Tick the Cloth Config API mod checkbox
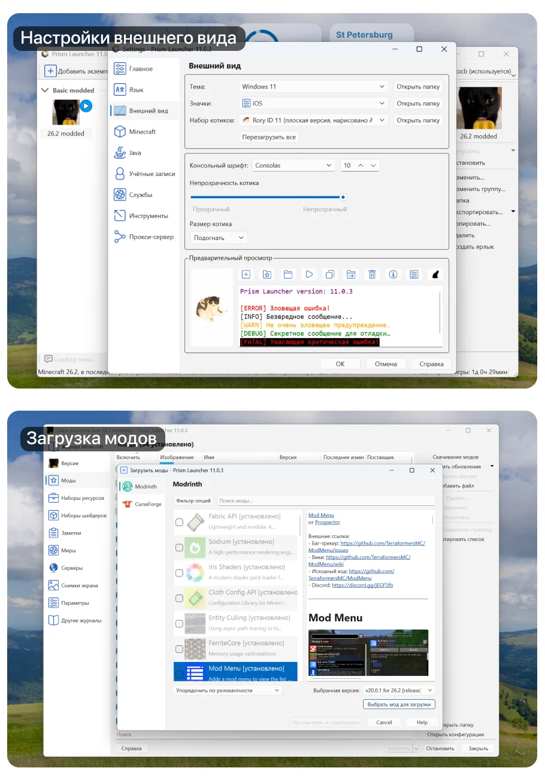 (179, 599)
